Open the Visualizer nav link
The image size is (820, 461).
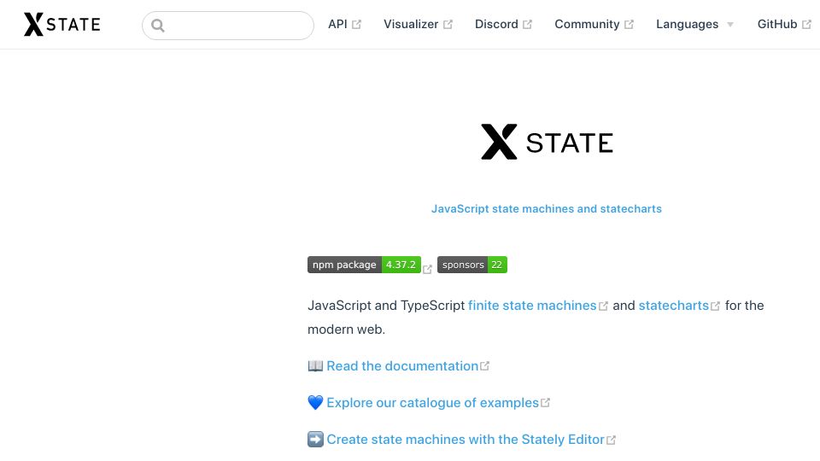[x=418, y=25]
